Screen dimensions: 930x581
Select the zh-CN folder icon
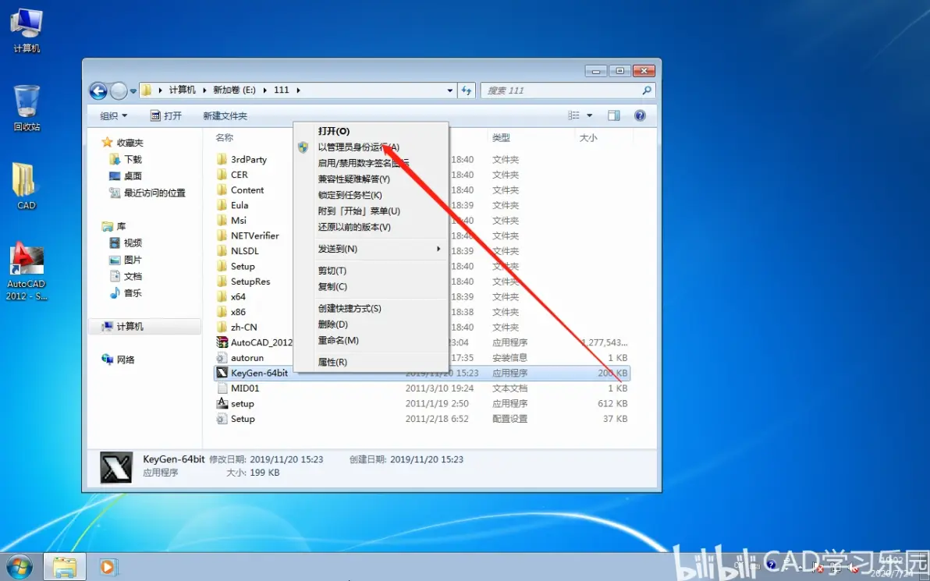pos(222,328)
